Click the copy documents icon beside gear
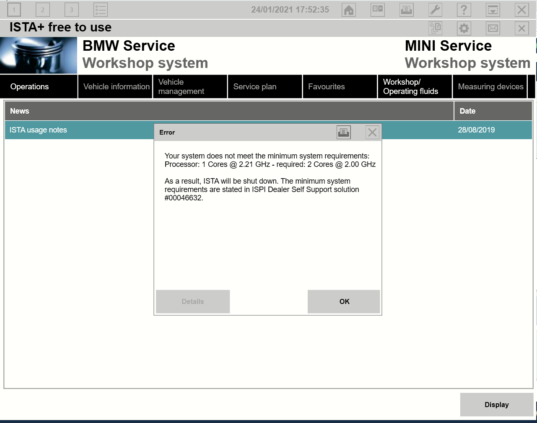 (x=435, y=29)
